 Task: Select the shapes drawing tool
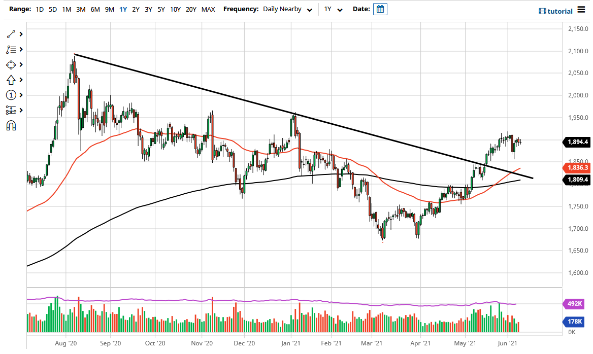(x=11, y=65)
